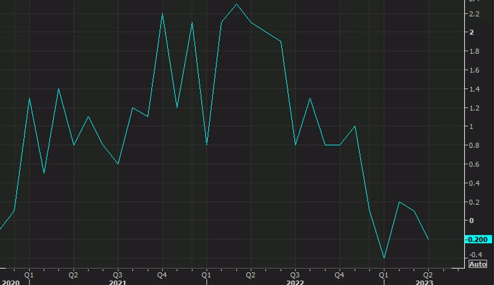The width and height of the screenshot is (494, 285).
Task: Click the 2023 year label on the time axis
Action: point(424,282)
